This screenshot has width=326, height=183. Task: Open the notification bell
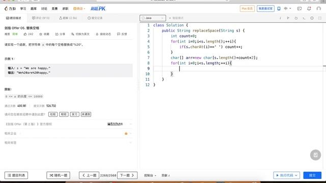pyautogui.click(x=309, y=9)
